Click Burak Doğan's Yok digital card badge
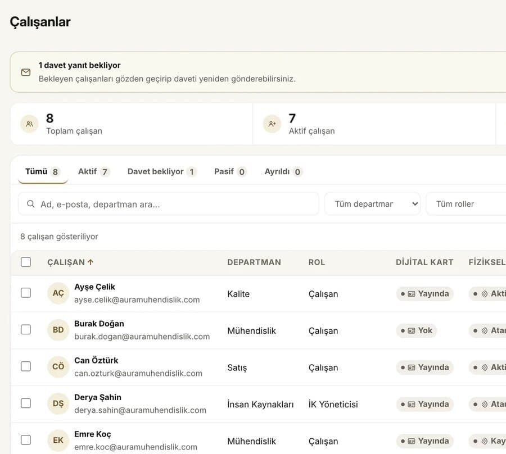 point(417,330)
